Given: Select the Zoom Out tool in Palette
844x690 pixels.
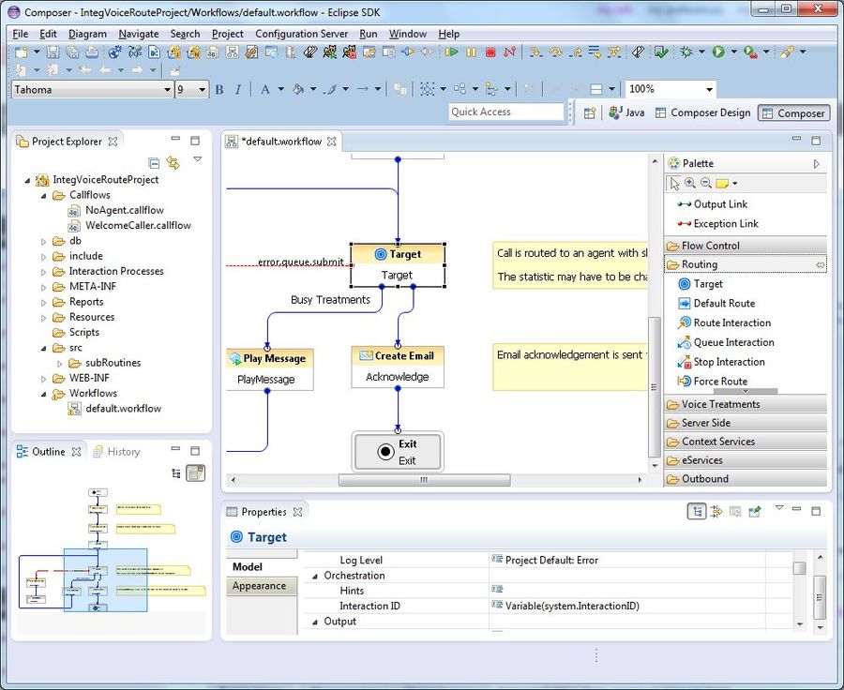Looking at the screenshot, I should click(x=706, y=183).
